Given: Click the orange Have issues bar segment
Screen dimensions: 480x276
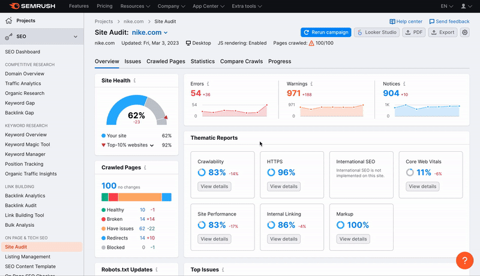Looking at the screenshot, I should 140,197.
